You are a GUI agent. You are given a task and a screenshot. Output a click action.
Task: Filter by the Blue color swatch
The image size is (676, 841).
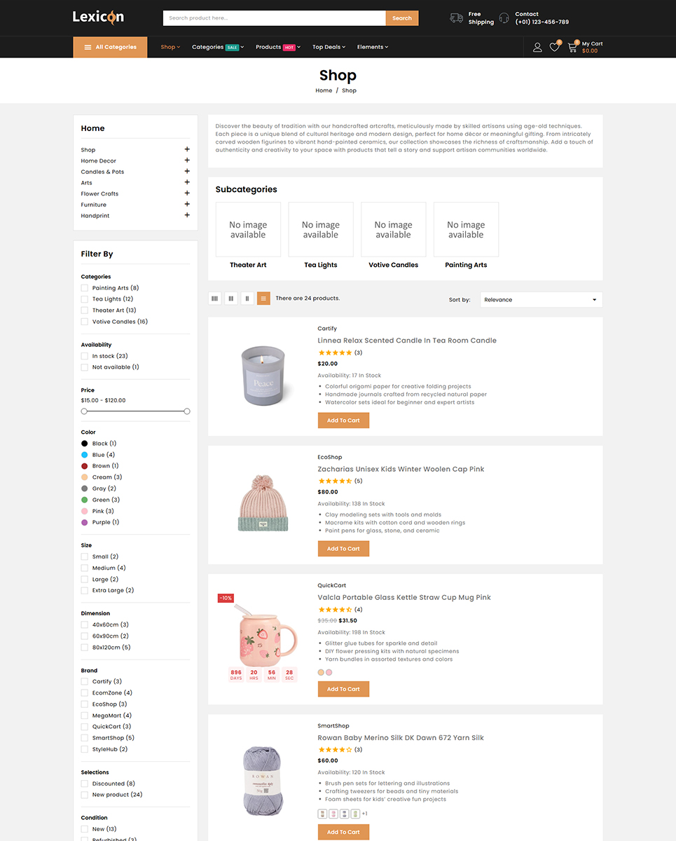(x=85, y=455)
